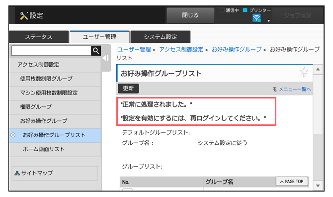This screenshot has height=197, width=333.
Task: Click the PAGE TOP button
Action: [292, 182]
